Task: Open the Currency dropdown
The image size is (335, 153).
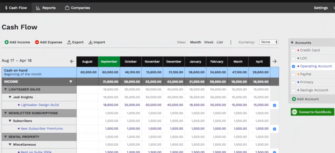Action: click(268, 42)
